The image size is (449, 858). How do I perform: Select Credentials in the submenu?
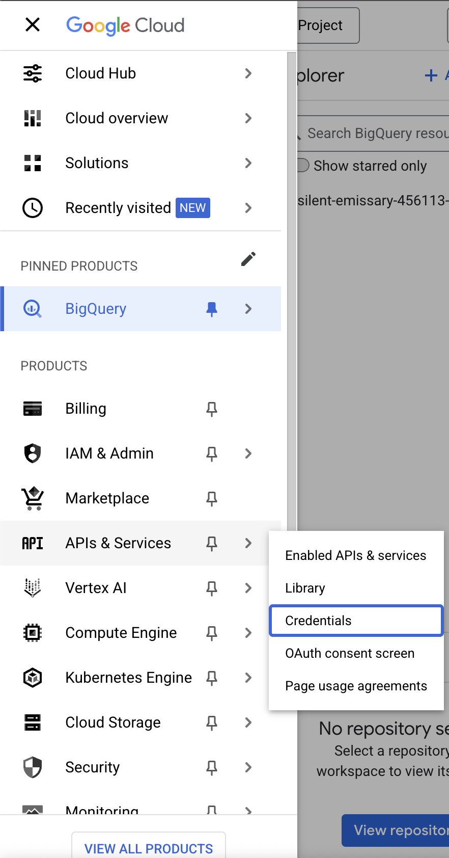tap(356, 621)
